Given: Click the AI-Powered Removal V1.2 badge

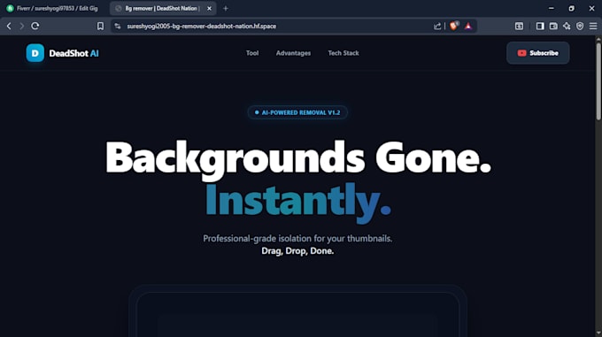Looking at the screenshot, I should (297, 112).
